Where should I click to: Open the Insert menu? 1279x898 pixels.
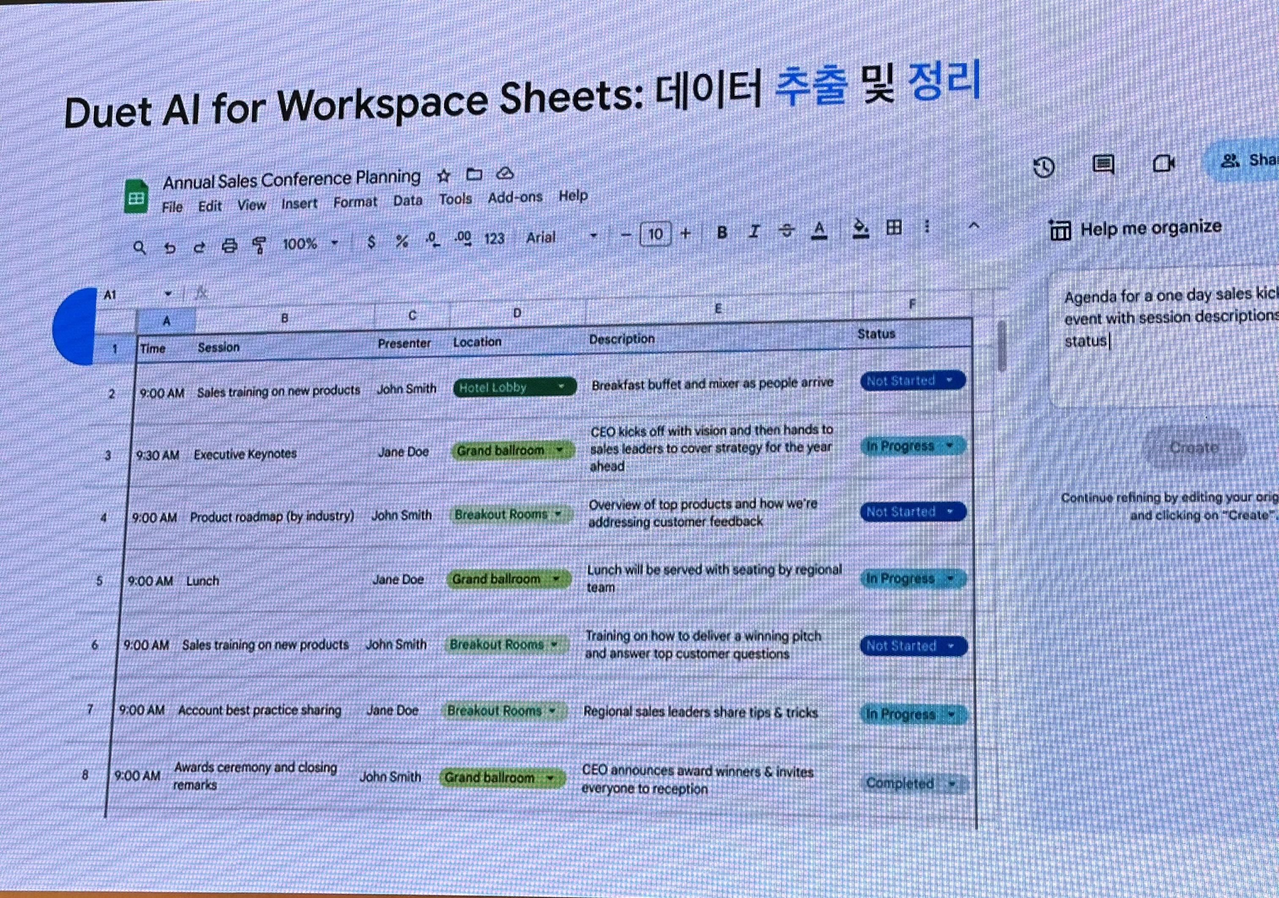[x=299, y=204]
